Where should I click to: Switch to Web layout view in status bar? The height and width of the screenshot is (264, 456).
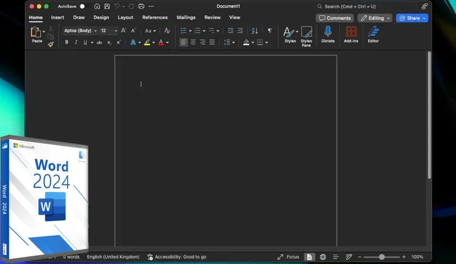[323, 257]
